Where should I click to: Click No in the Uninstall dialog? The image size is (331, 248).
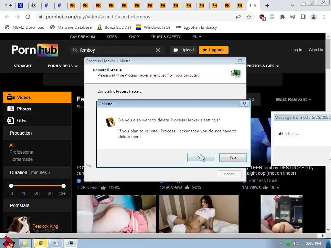pos(233,158)
